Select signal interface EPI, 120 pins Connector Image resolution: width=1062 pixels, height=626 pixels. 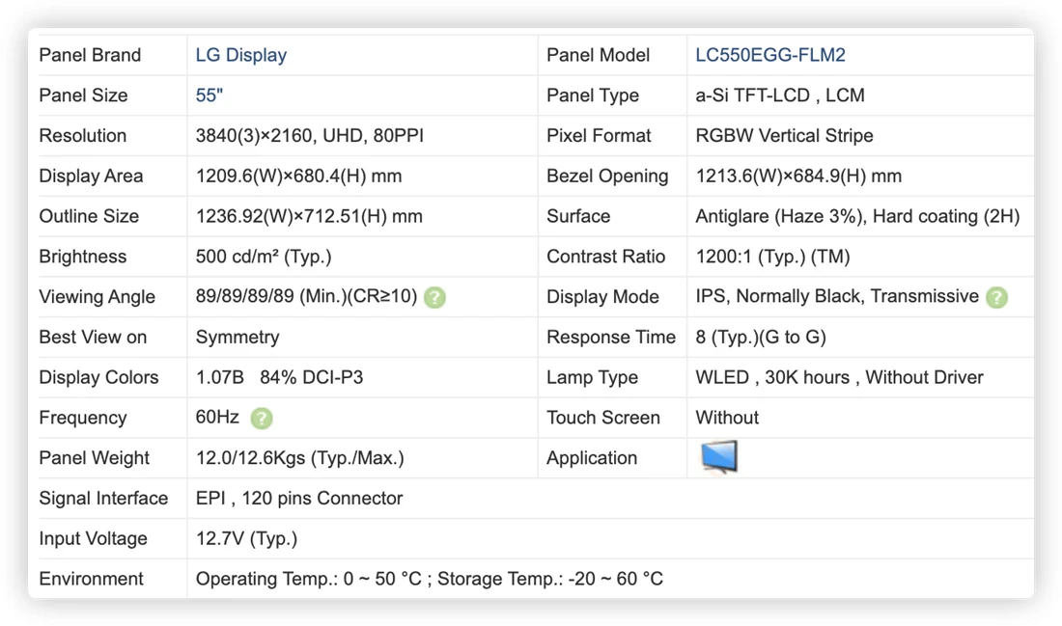tap(299, 498)
